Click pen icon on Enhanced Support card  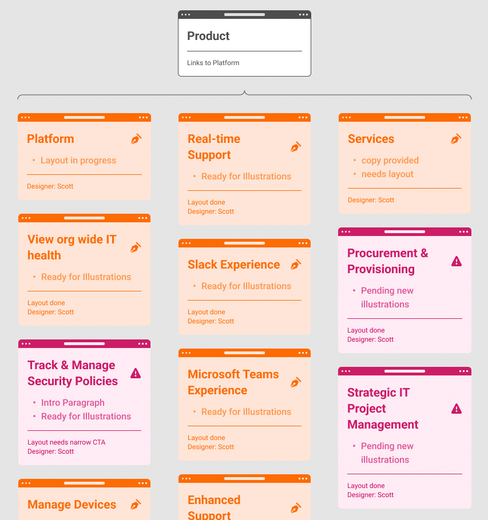(296, 508)
